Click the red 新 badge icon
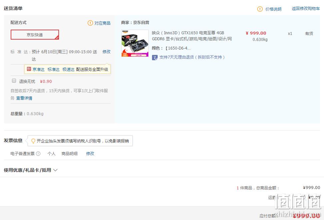The height and width of the screenshot is (220, 324). (x=29, y=69)
